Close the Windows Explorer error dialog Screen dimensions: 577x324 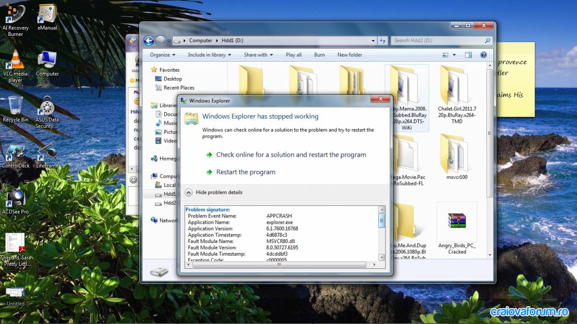(380, 99)
